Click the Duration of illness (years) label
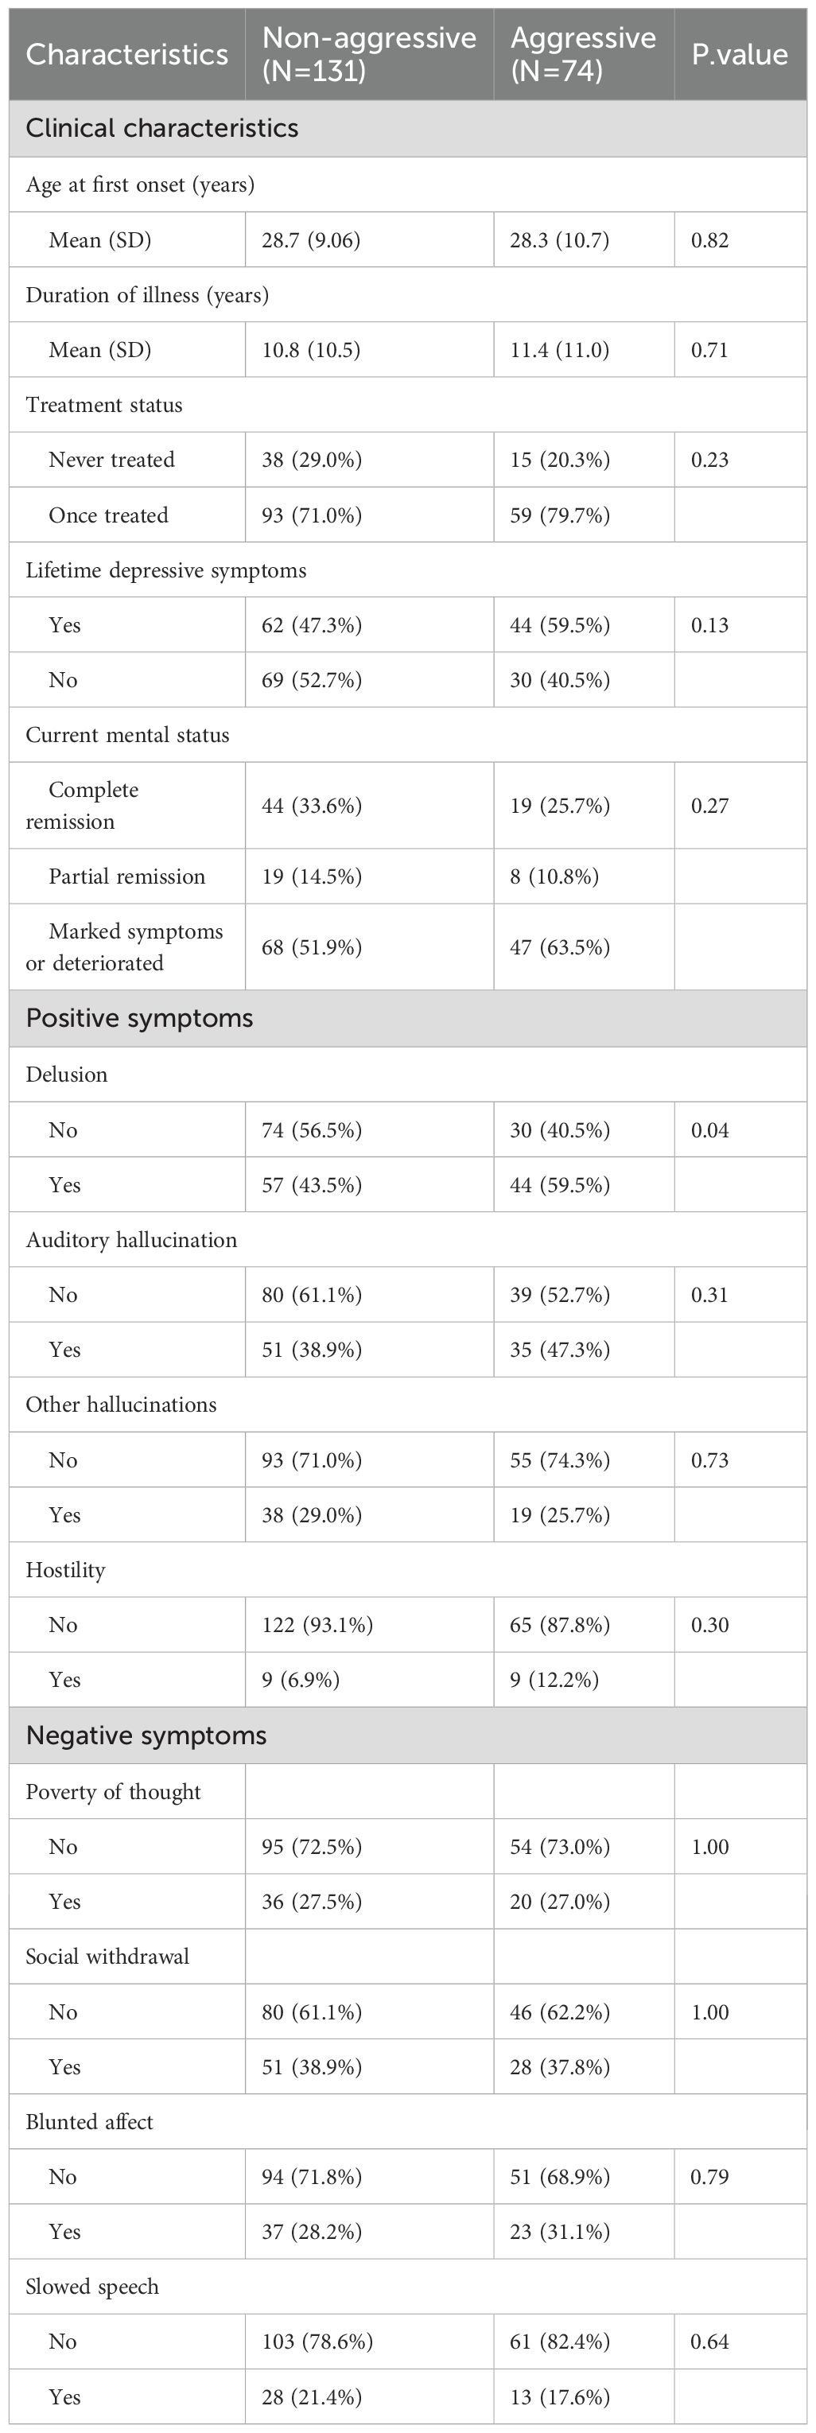The width and height of the screenshot is (816, 2433). [147, 294]
